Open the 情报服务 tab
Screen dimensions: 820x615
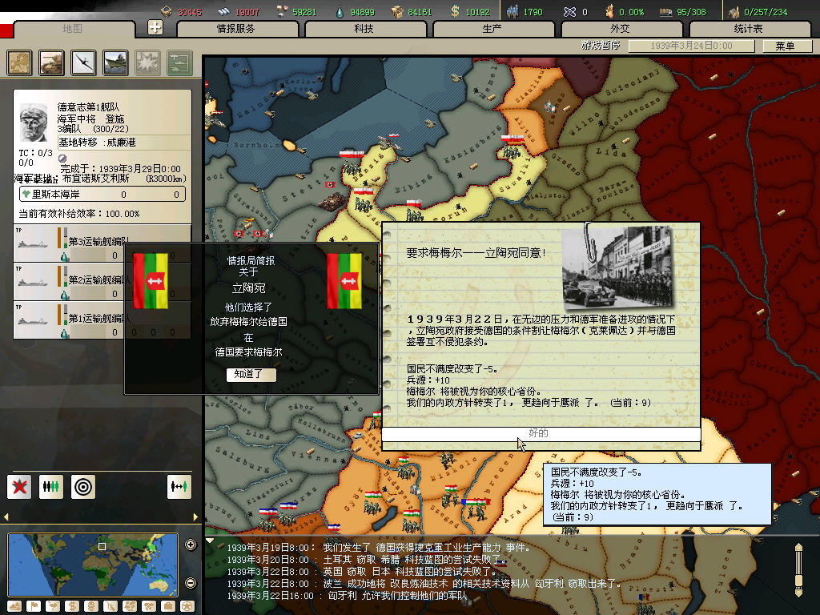click(236, 29)
